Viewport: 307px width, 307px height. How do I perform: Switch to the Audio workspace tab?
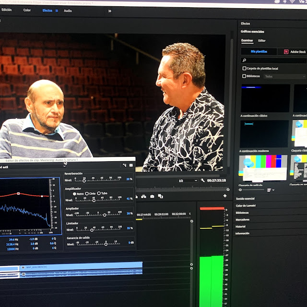[x=68, y=11]
